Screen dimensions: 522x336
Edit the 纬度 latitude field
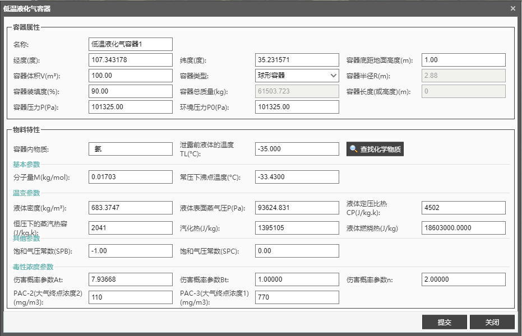click(297, 60)
